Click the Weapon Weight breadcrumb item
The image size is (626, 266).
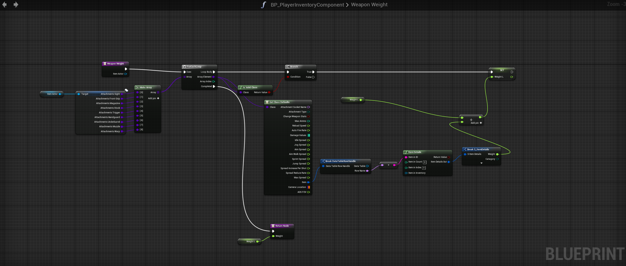369,5
